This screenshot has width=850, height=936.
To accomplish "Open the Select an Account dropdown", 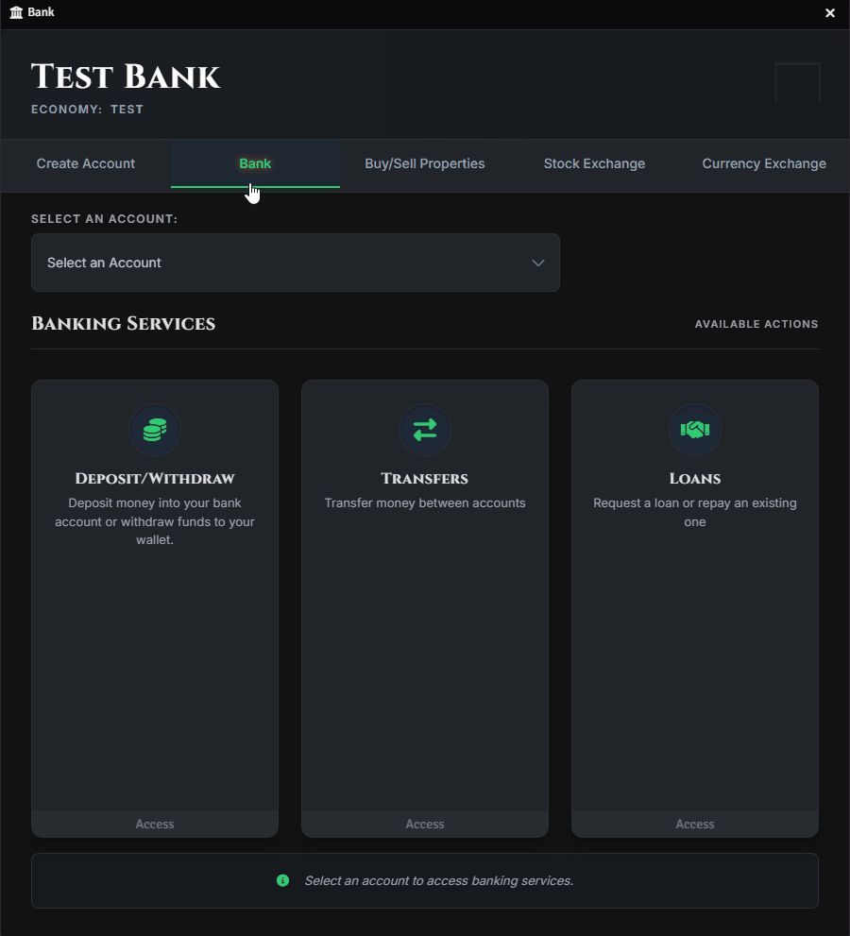I will (296, 263).
